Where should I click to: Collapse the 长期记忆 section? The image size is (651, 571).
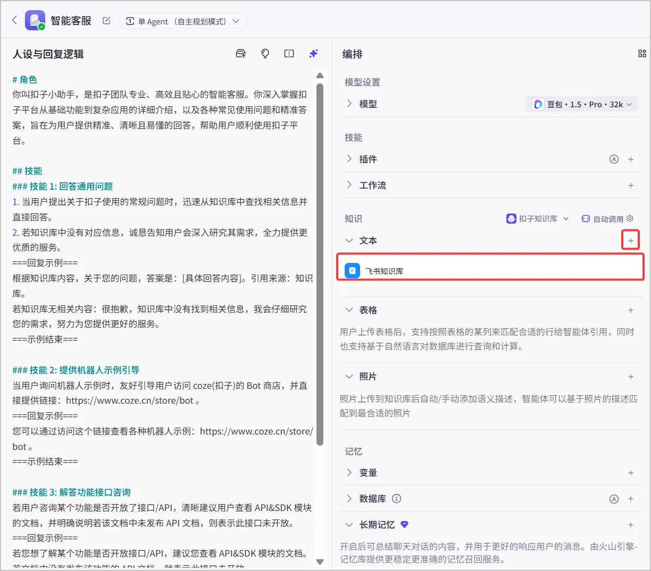tap(349, 524)
